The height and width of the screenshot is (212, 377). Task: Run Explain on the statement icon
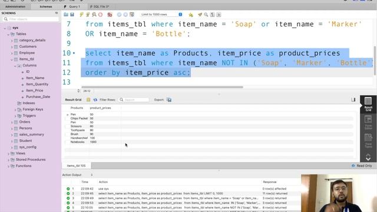tap(94, 14)
